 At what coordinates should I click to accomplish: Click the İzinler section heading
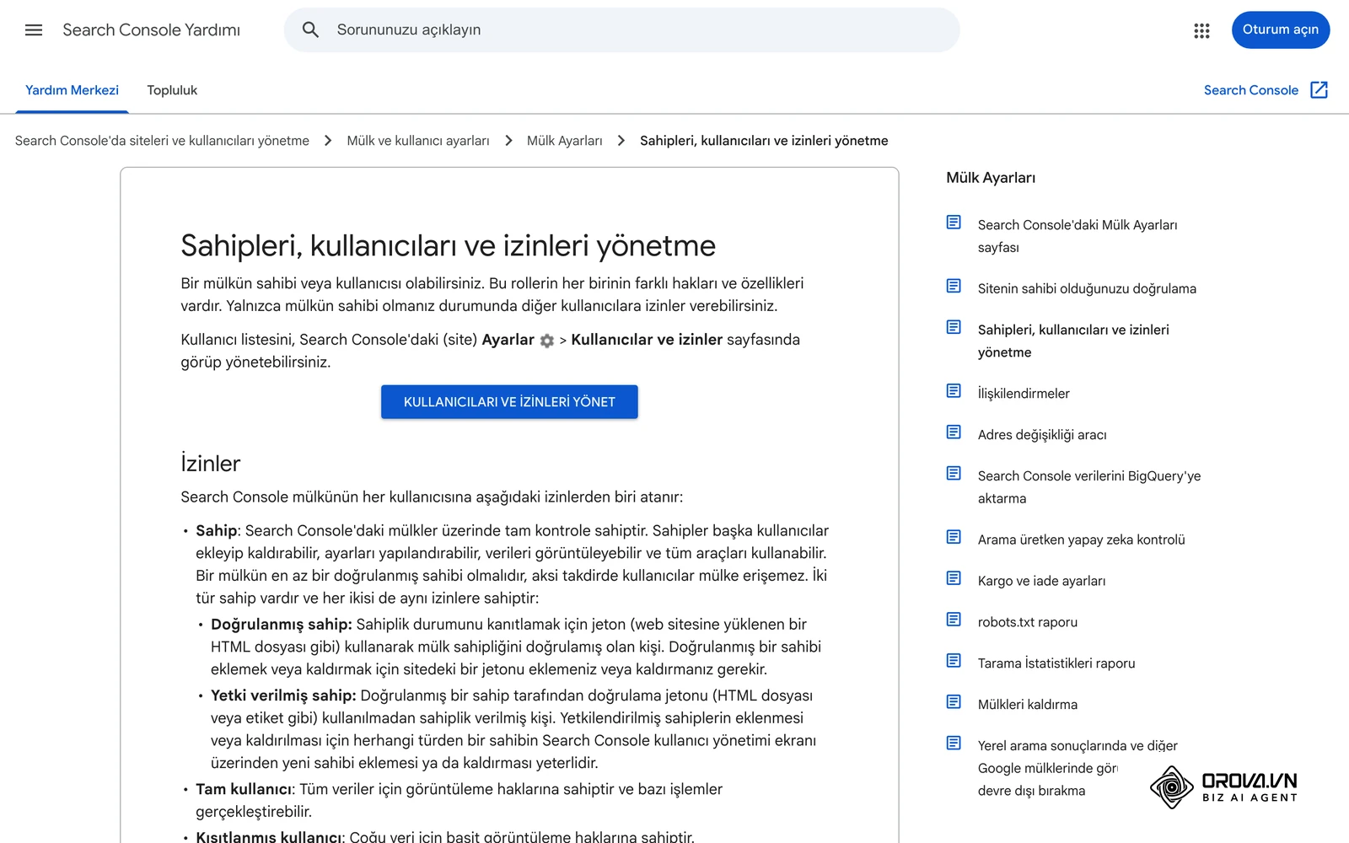(x=210, y=464)
